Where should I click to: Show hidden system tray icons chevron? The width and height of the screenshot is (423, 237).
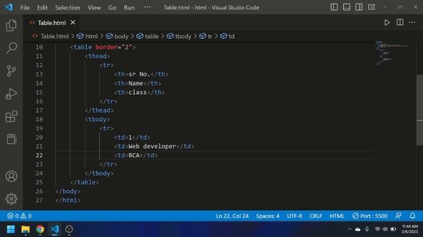click(x=350, y=229)
